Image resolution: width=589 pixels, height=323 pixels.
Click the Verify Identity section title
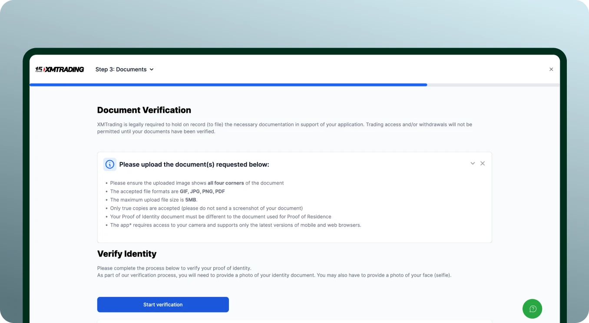coord(127,254)
